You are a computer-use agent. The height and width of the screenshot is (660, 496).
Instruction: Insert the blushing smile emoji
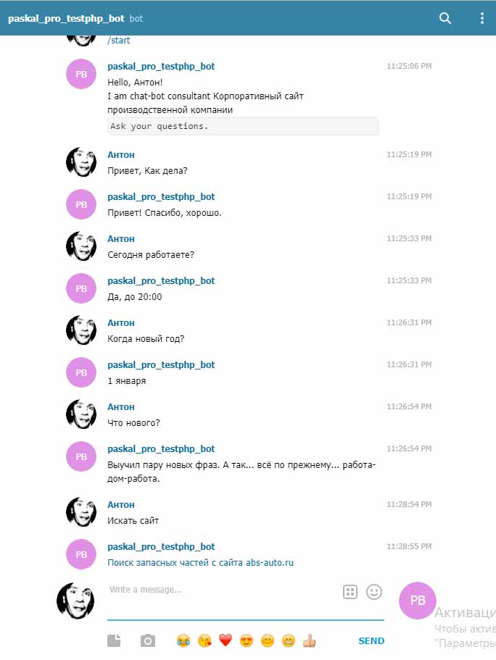[268, 640]
